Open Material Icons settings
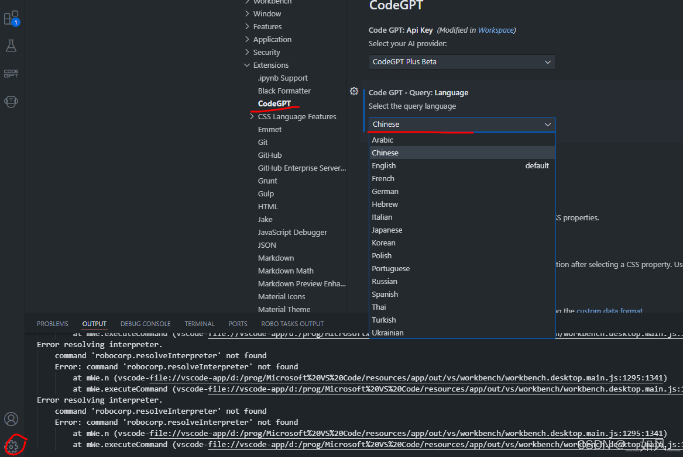The height and width of the screenshot is (457, 683). tap(282, 296)
